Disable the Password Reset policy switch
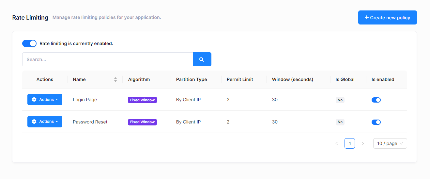This screenshot has width=430, height=179. pos(376,122)
